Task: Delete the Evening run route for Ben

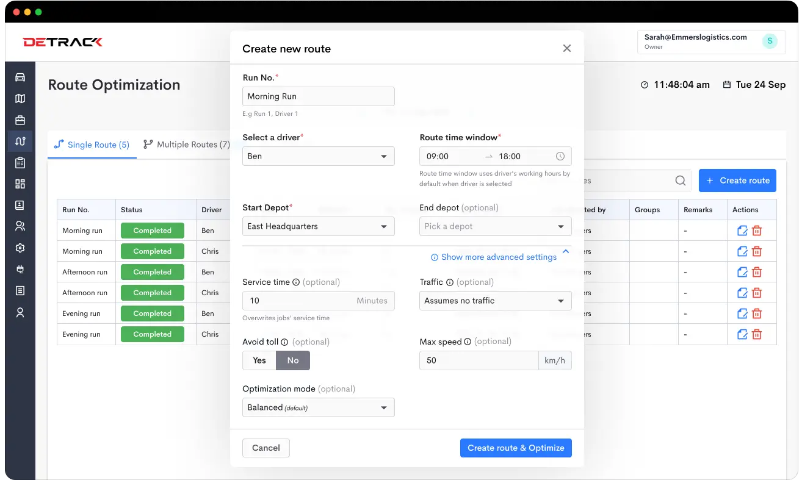Action: coord(757,313)
